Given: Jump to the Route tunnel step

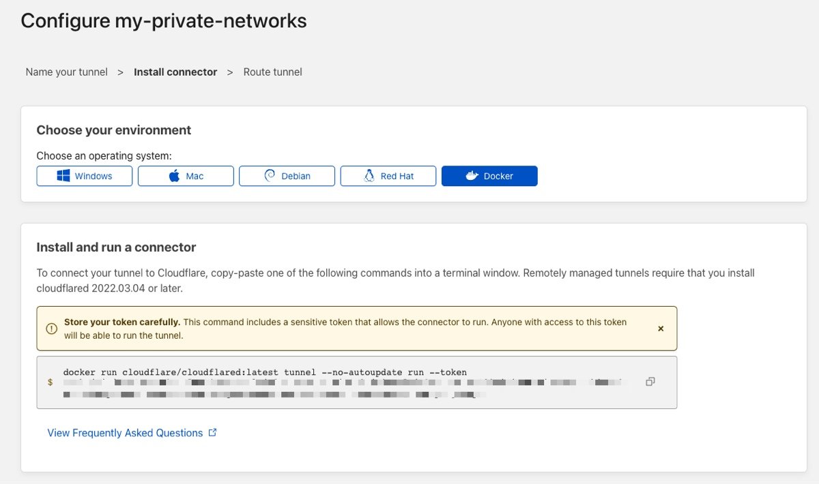Looking at the screenshot, I should coord(273,72).
